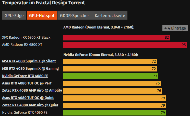Open MSI RTX 4080 Suprim X @ Silent link
This screenshot has width=190, height=116.
[x=29, y=61]
